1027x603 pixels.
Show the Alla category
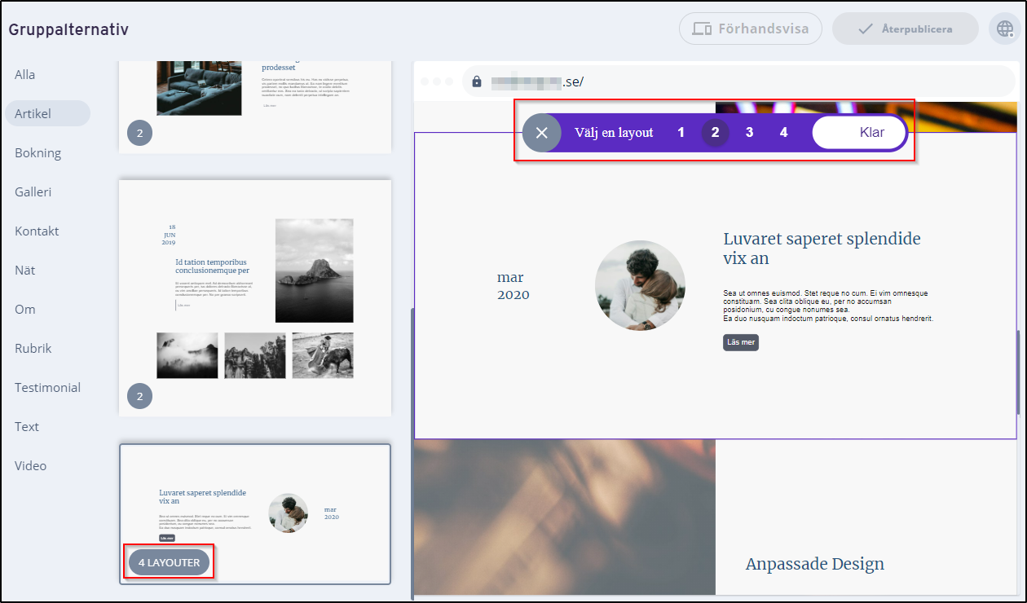pos(25,74)
